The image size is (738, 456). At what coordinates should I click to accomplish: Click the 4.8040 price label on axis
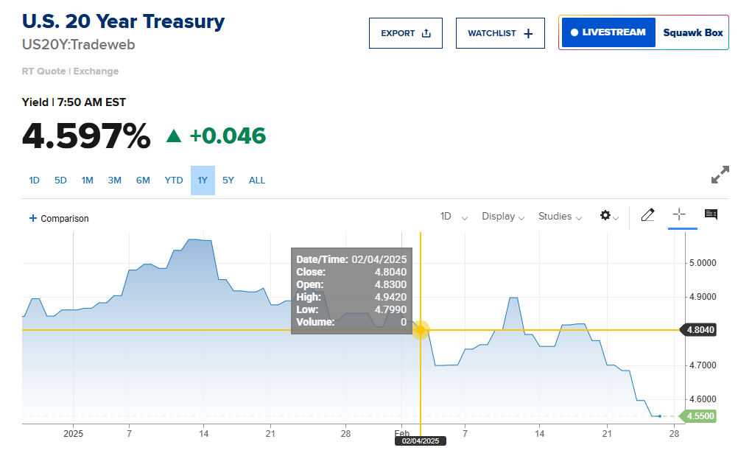700,330
